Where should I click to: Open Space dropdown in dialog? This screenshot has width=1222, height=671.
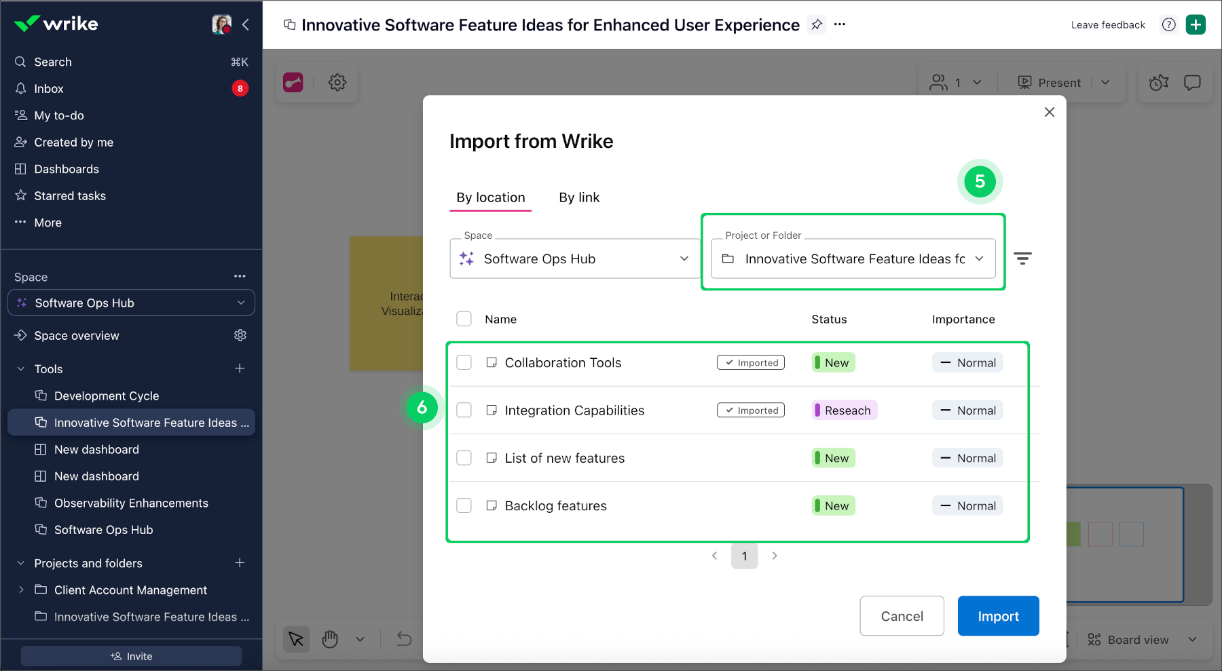click(575, 258)
